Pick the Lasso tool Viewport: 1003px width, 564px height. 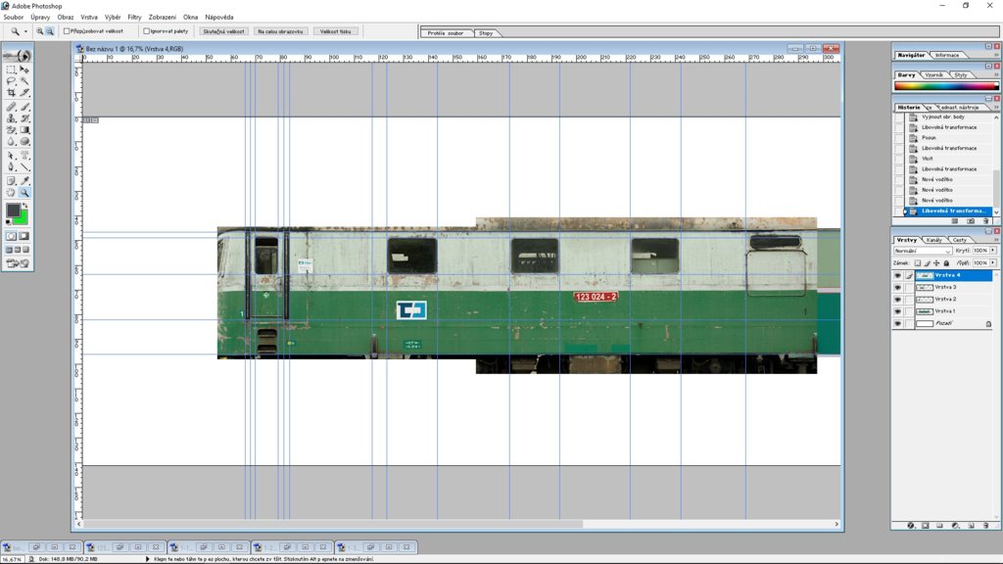(x=11, y=81)
